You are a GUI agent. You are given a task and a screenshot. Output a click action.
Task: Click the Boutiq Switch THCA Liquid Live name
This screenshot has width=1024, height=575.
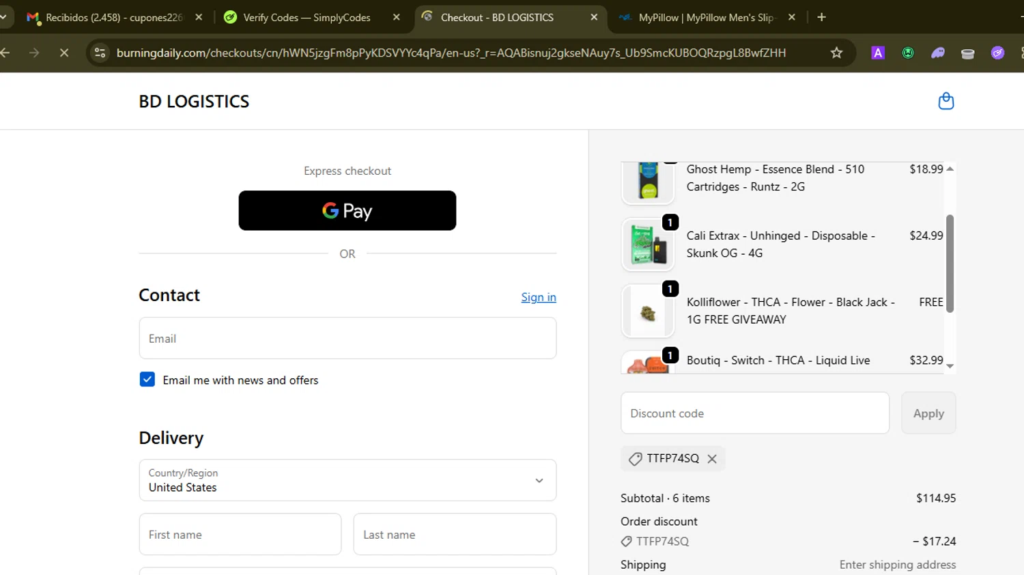coord(778,360)
